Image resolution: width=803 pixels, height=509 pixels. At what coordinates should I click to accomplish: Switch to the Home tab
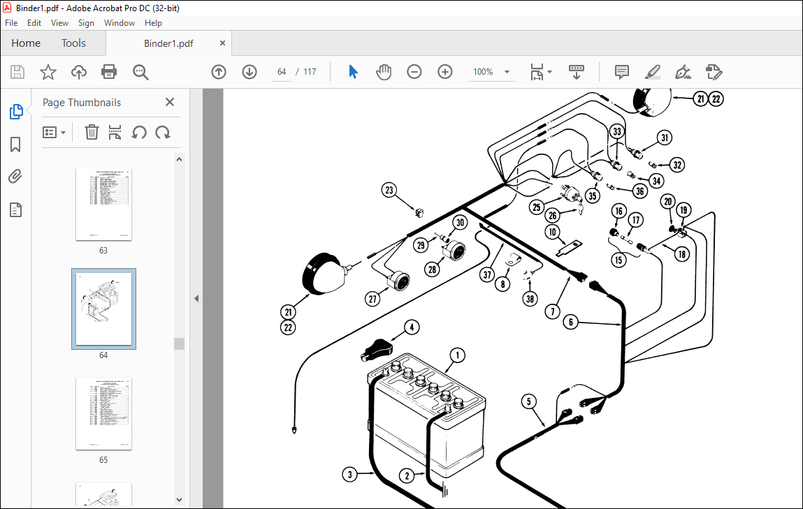[x=26, y=43]
